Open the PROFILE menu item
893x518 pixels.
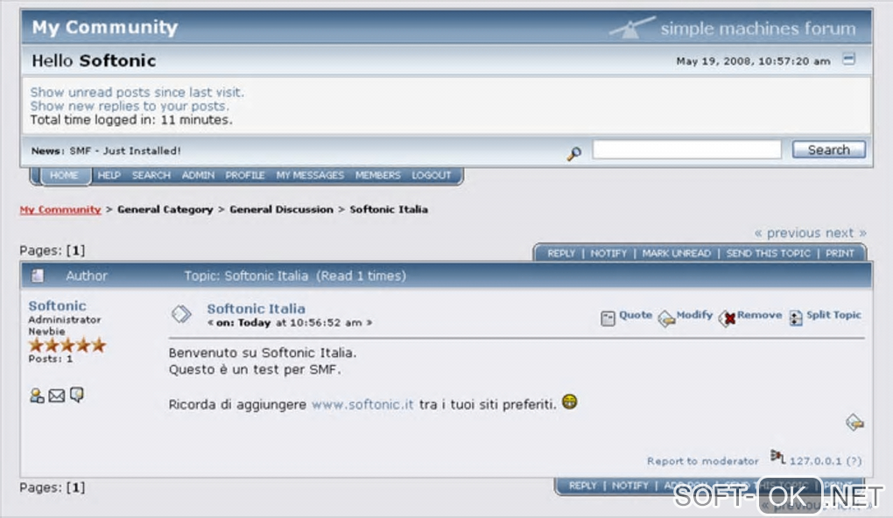tap(245, 175)
